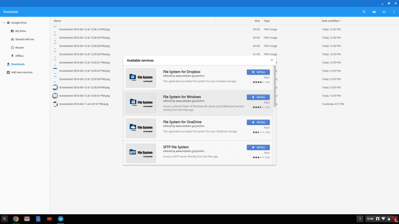Viewport: 399px width, 224px height.
Task: Open YouTube from the shelf
Action: coord(49,219)
